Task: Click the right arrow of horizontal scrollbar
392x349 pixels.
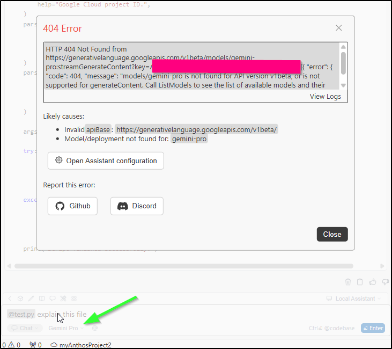Action: click(382, 266)
